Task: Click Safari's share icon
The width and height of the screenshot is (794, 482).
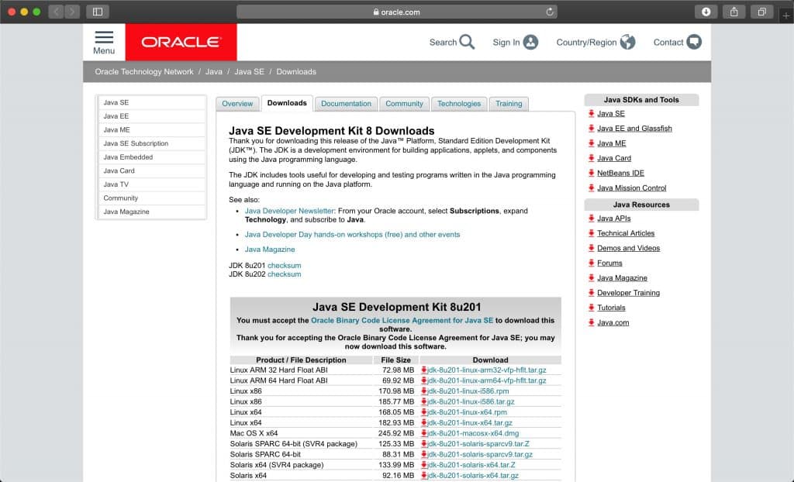Action: pos(734,12)
